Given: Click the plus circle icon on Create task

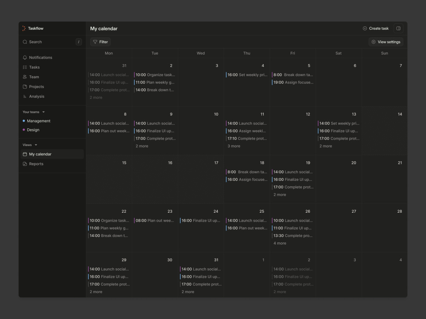Looking at the screenshot, I should tap(365, 28).
